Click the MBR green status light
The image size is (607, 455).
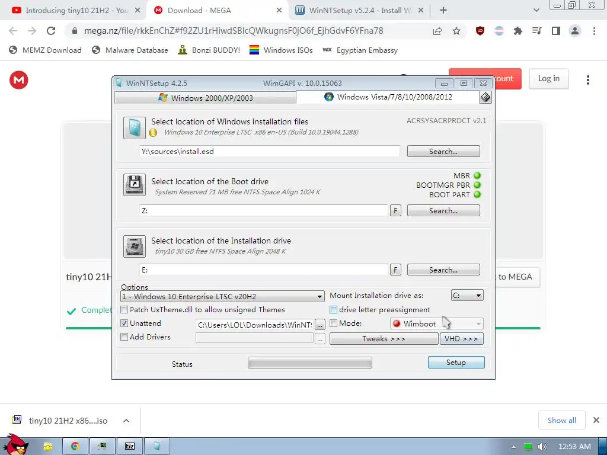click(x=477, y=175)
